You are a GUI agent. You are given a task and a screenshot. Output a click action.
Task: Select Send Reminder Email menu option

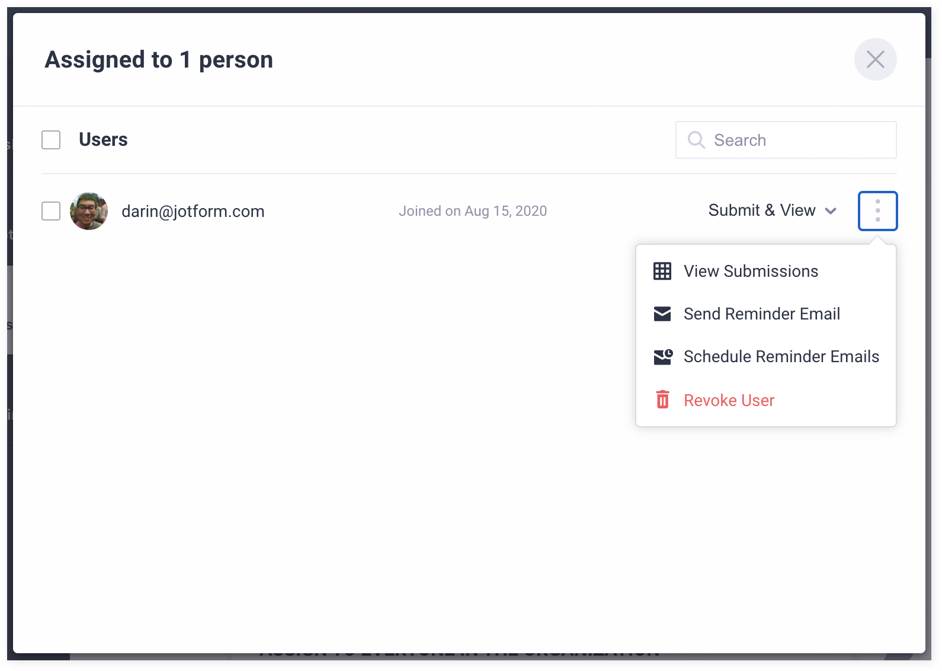[761, 314]
